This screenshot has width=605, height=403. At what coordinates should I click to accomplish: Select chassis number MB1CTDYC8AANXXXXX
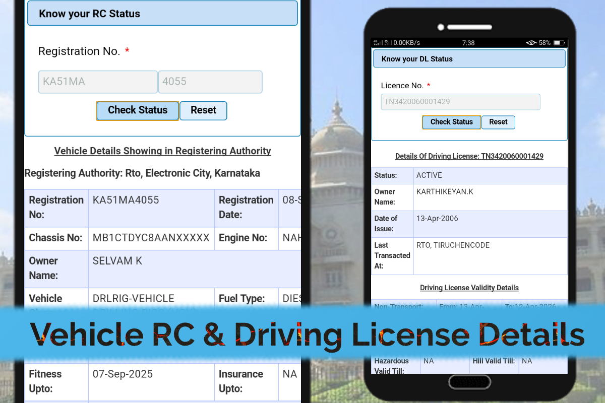151,238
